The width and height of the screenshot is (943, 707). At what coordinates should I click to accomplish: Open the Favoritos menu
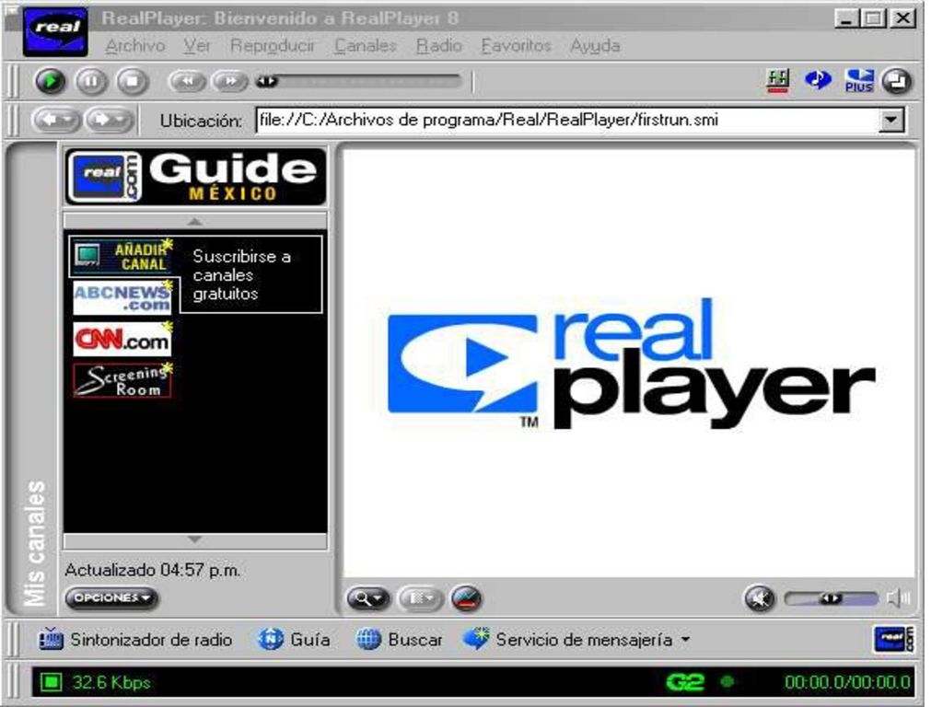[516, 46]
